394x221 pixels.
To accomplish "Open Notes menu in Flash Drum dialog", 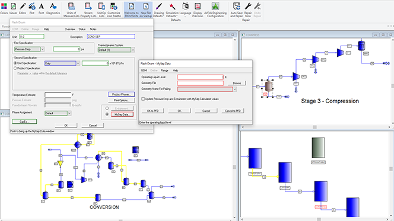I will [x=93, y=29].
